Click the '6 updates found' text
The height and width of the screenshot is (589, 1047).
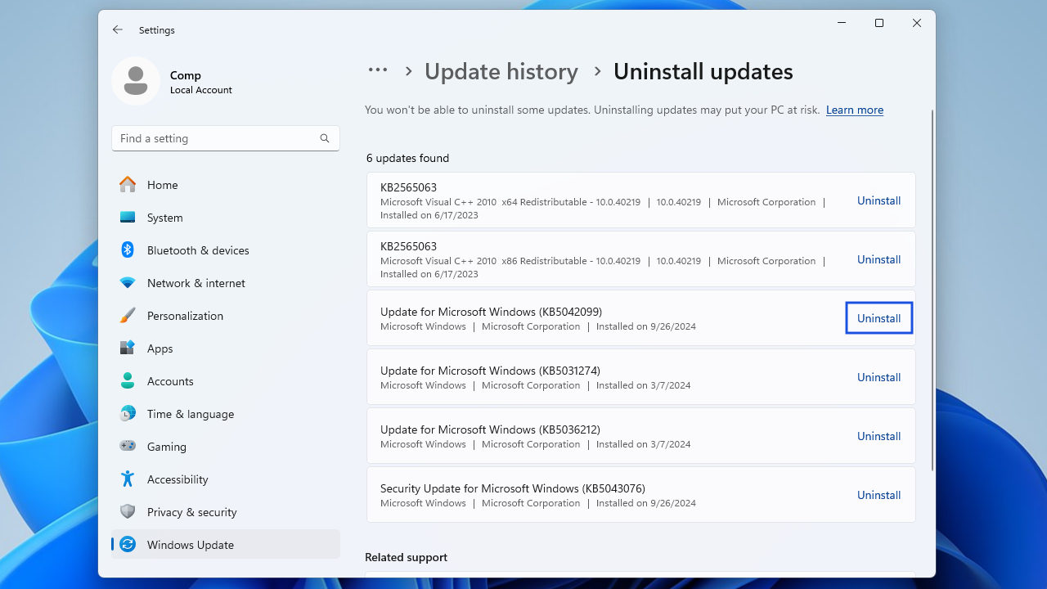click(x=407, y=158)
